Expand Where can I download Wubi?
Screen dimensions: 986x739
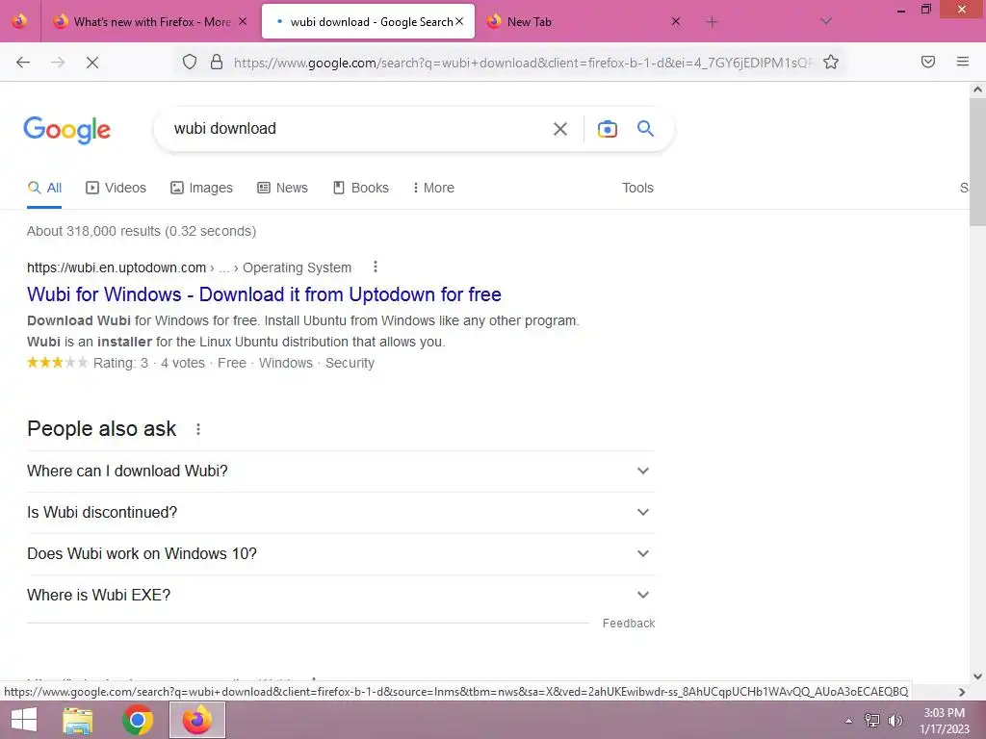(341, 471)
